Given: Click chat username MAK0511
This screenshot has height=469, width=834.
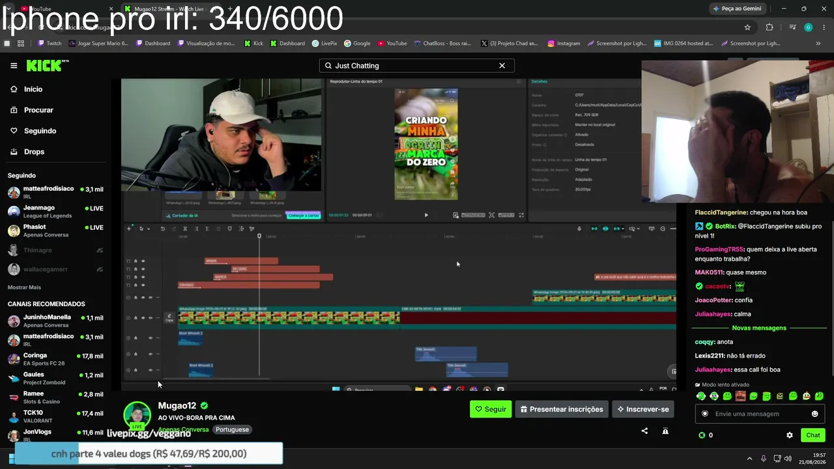Looking at the screenshot, I should 709,273.
